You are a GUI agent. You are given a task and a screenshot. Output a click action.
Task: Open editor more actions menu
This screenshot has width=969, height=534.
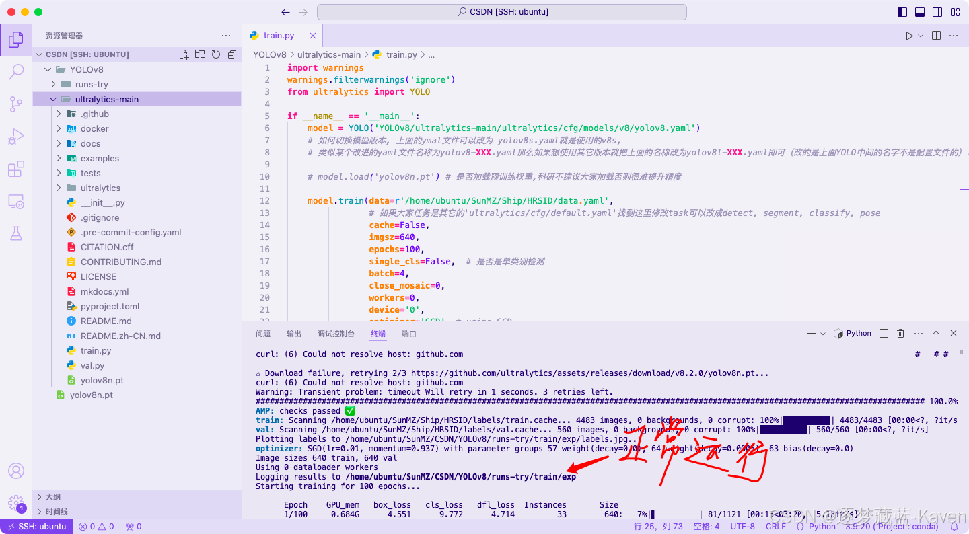(x=954, y=36)
